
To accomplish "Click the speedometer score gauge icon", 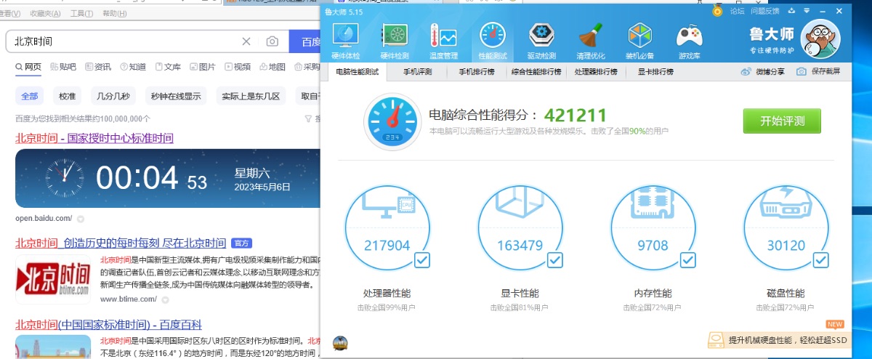I will (x=392, y=121).
